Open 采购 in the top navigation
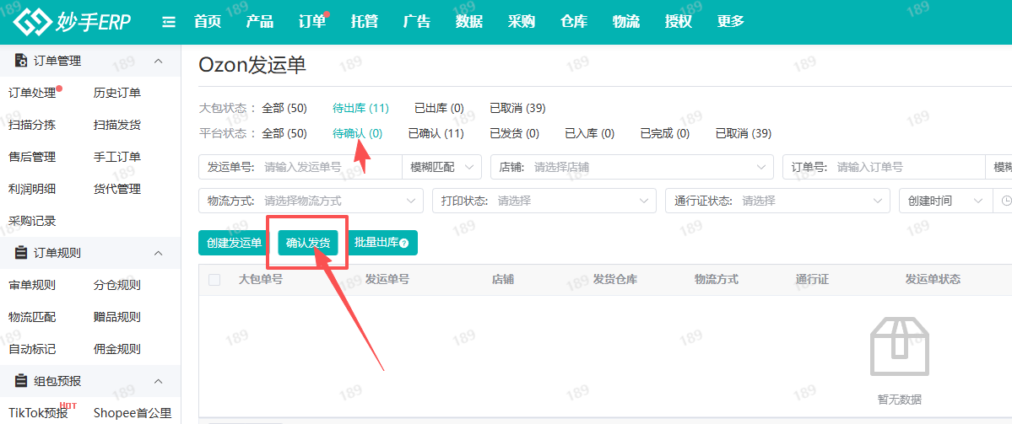 tap(522, 21)
